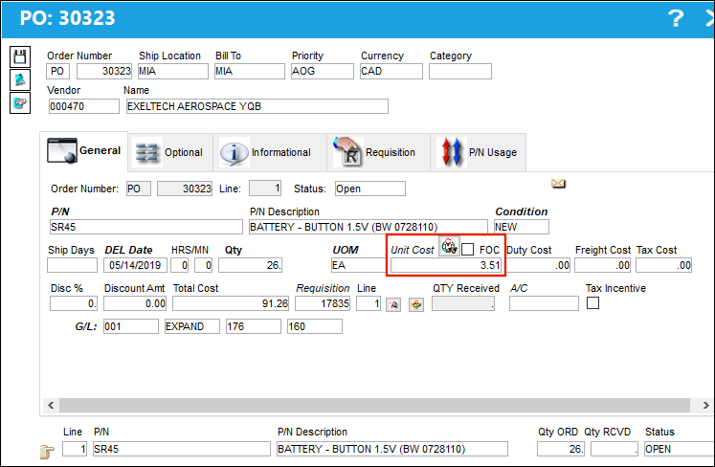Click the Vendor field 000470
Viewport: 715px width, 467px height.
coord(84,106)
